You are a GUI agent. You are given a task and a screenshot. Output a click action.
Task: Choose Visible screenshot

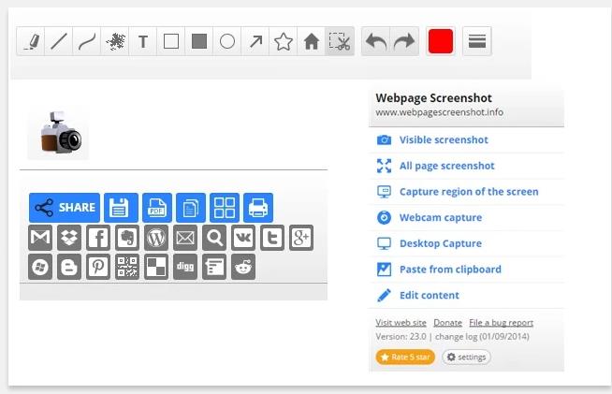(x=466, y=139)
